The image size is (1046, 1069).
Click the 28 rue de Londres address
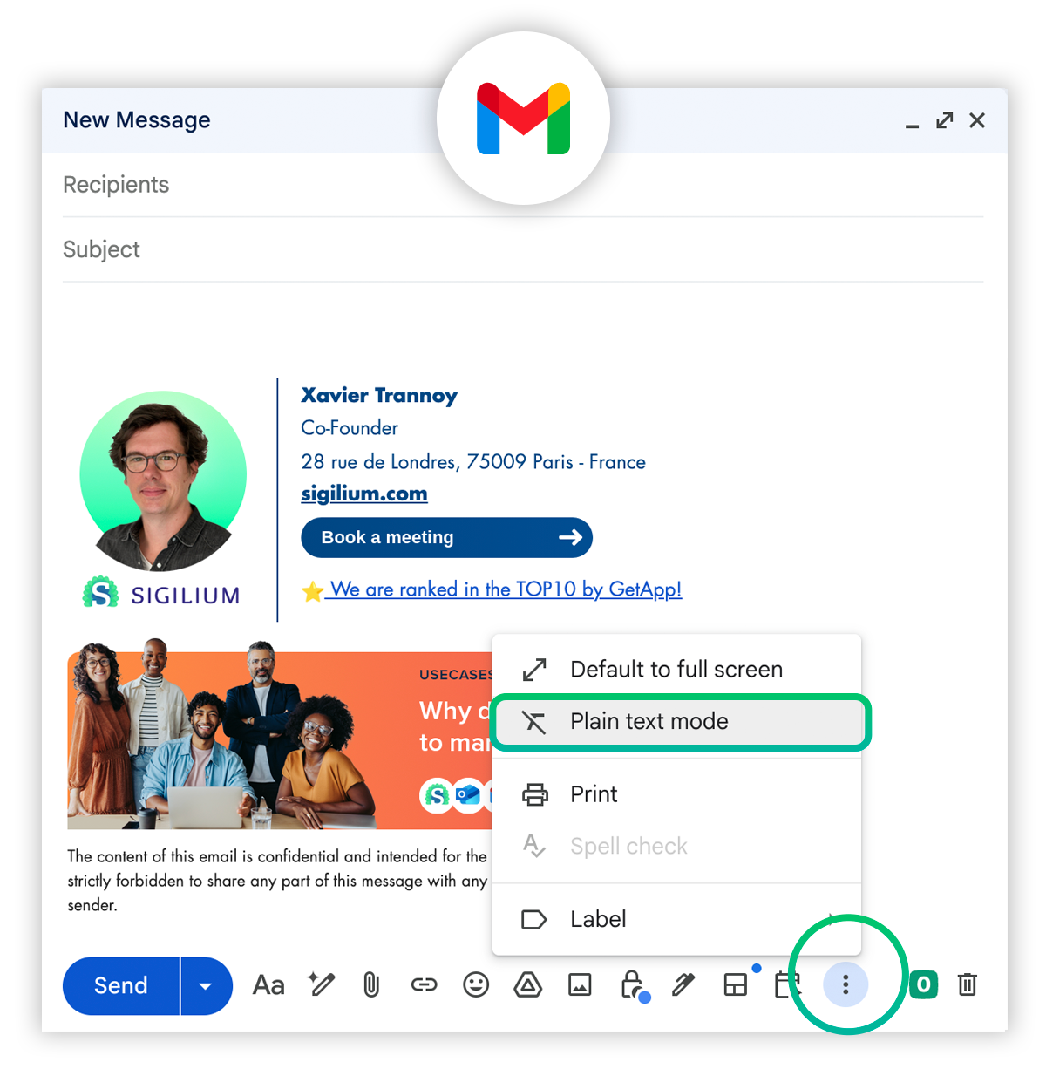(x=473, y=462)
